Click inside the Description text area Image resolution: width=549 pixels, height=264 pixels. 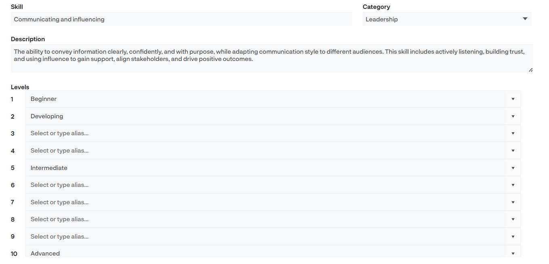pos(271,58)
